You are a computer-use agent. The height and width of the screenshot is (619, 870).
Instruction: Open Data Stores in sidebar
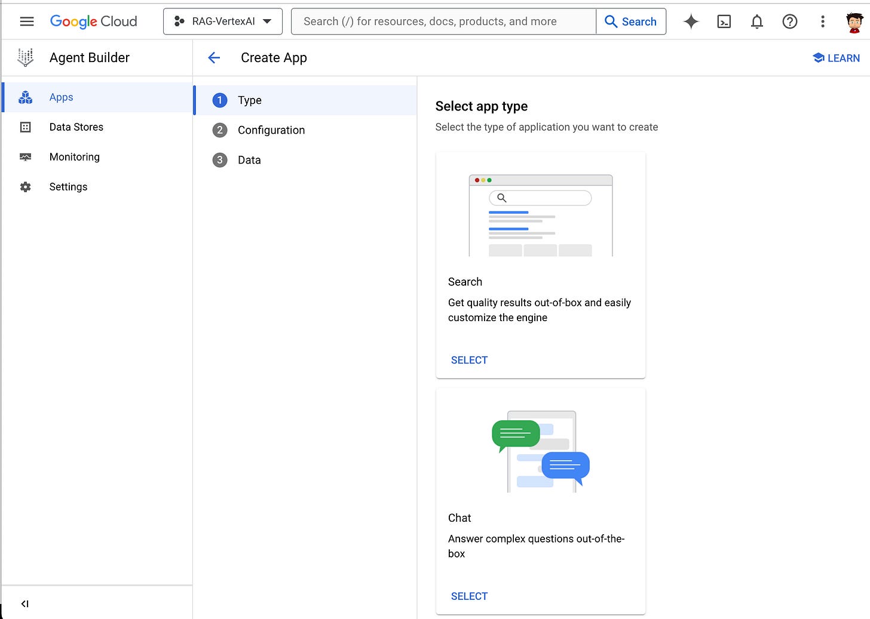97,127
